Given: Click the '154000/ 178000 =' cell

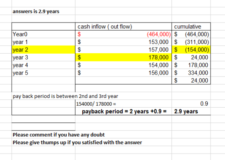Looking at the screenshot, I should [123, 104].
